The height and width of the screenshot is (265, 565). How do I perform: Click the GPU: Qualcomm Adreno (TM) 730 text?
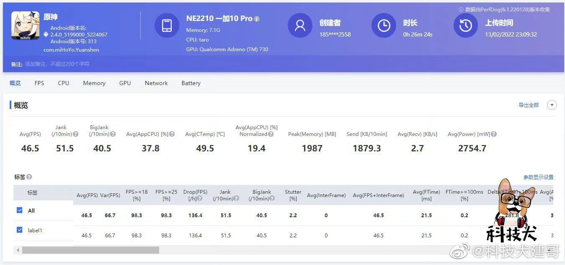pyautogui.click(x=227, y=49)
